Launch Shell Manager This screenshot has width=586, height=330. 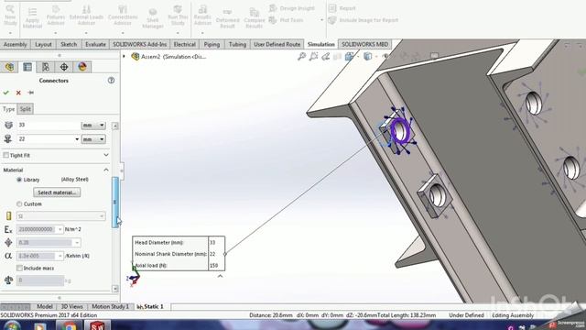153,18
